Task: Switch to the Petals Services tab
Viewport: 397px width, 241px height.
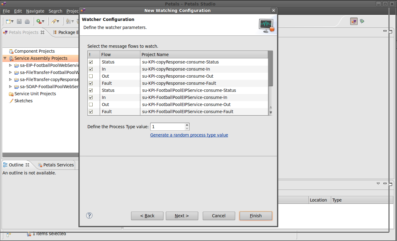Action: 56,165
